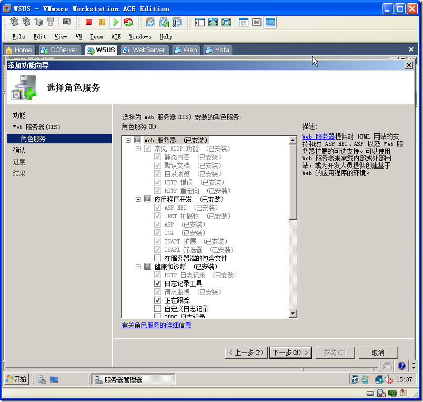Image resolution: width=423 pixels, height=402 pixels.
Task: Open the ACE menu
Action: pos(116,36)
